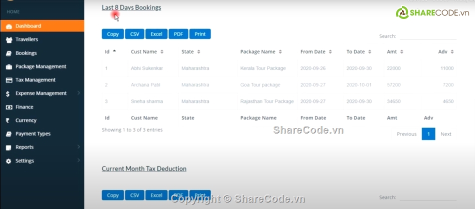
Task: Click the Package Management suitcase icon
Action: 9,66
